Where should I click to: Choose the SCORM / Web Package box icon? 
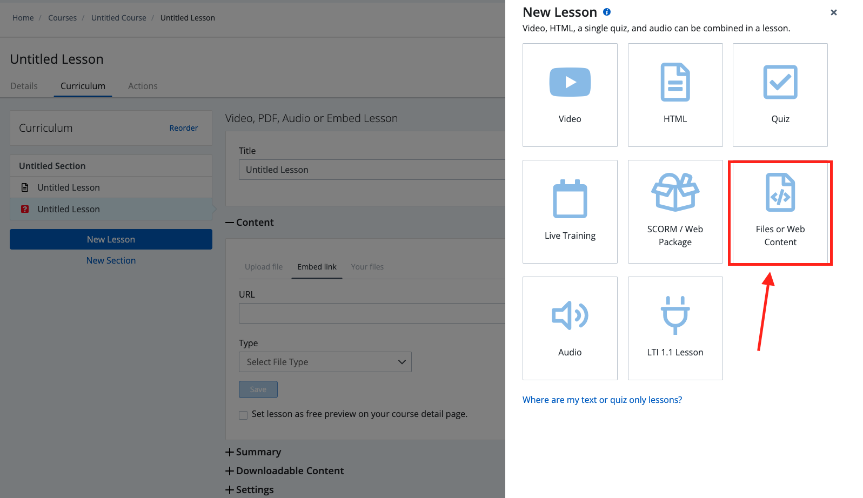[675, 192]
